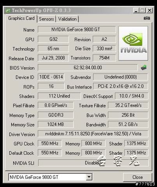Viewport: 157px width, 187px height.
Task: Click the Bus Width value 256 Bit
Action: [x=128, y=115]
